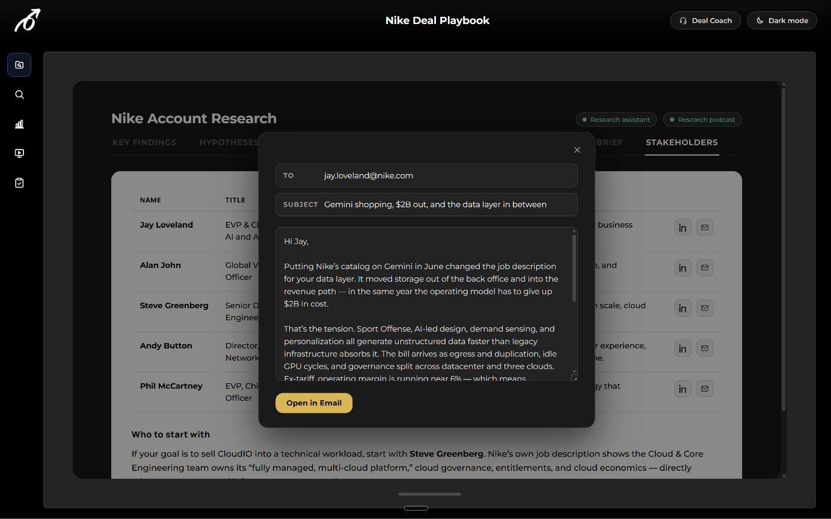Switch to the Hypotheses tab
The width and height of the screenshot is (831, 519).
click(x=229, y=142)
